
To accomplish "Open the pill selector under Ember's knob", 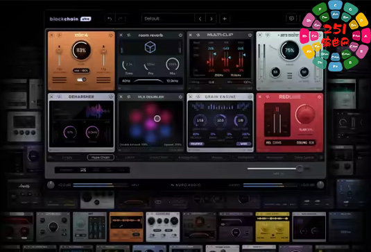I will coord(81,71).
